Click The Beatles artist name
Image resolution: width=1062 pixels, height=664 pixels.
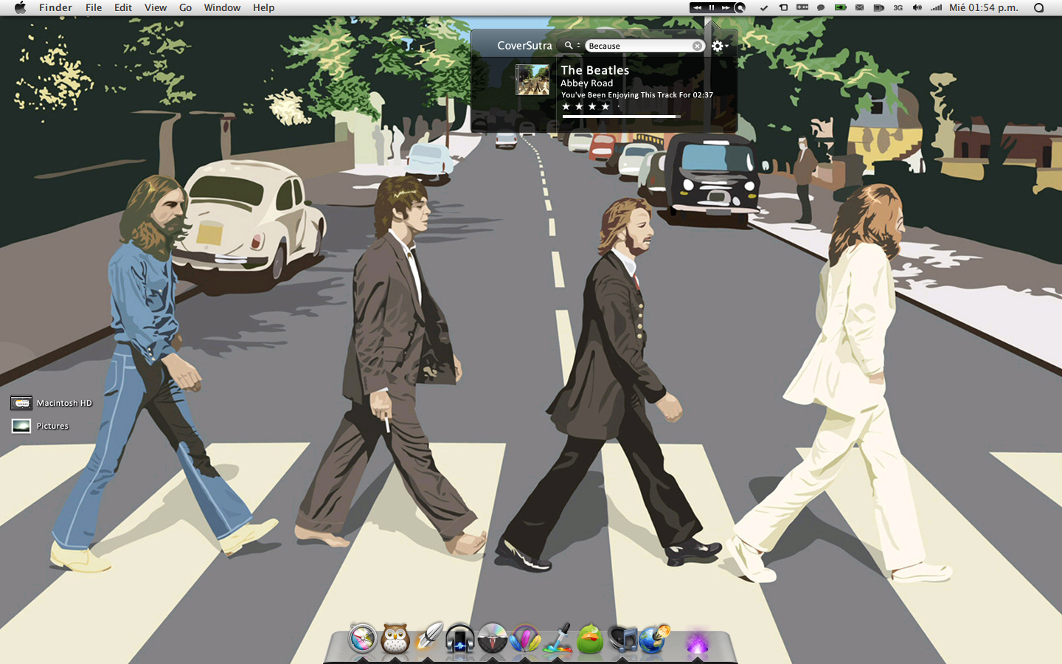click(x=595, y=70)
